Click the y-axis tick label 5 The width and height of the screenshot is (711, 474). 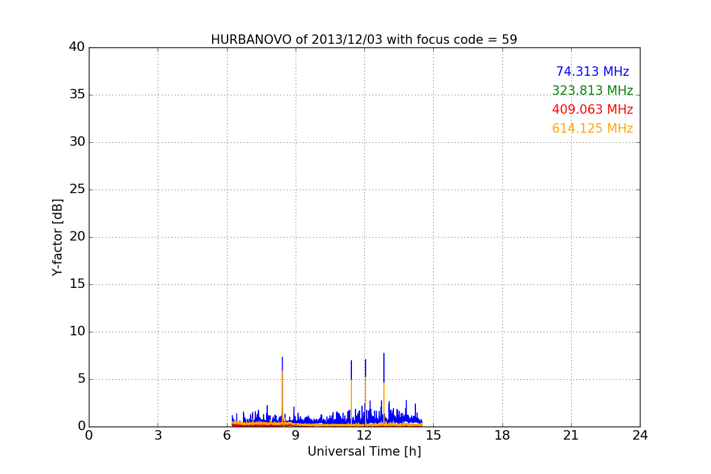81,379
